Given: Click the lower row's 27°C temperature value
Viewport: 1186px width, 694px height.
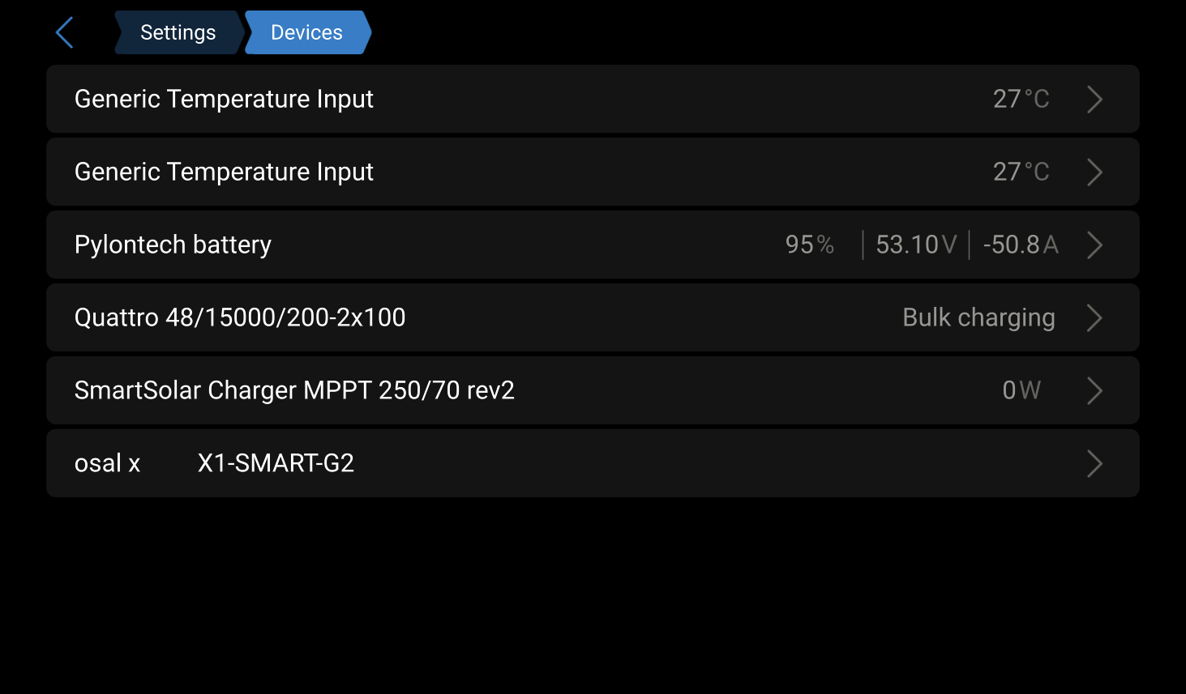Looking at the screenshot, I should [x=1021, y=172].
